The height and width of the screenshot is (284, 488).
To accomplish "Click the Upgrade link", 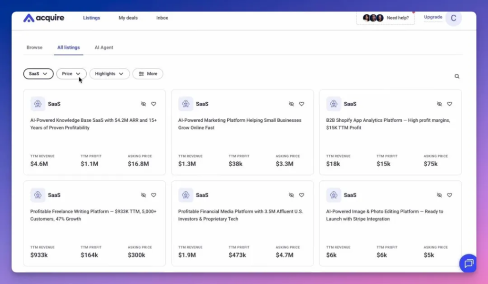I will click(433, 17).
